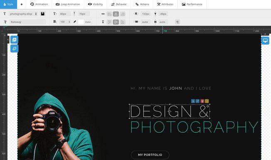The width and height of the screenshot is (271, 160).
Task: Click the MY PORTFOLIO button
Action: tap(150, 155)
